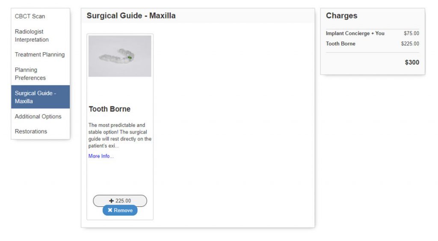Click the Charges panel heading
The width and height of the screenshot is (438, 241).
(x=341, y=16)
